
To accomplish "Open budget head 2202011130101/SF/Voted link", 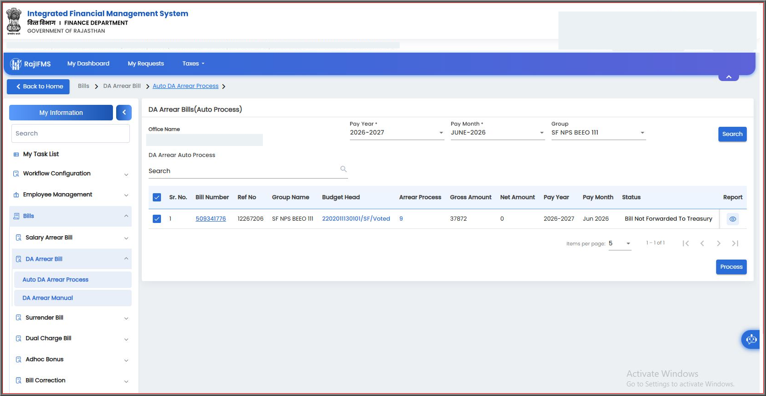I will pyautogui.click(x=356, y=219).
